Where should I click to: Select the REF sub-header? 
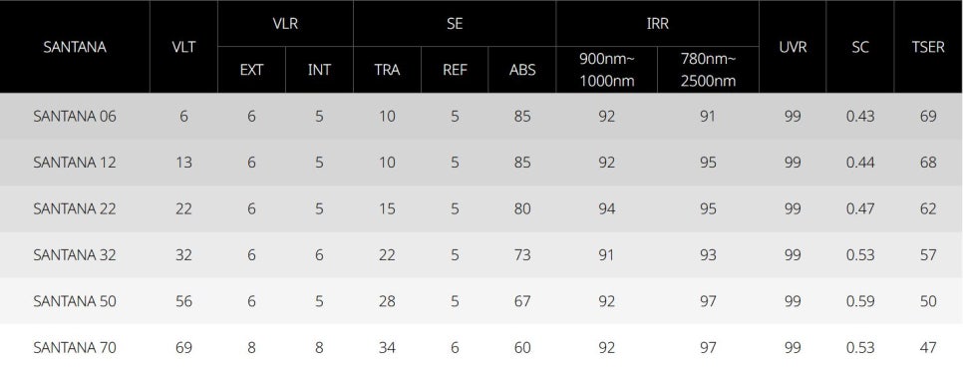point(455,70)
